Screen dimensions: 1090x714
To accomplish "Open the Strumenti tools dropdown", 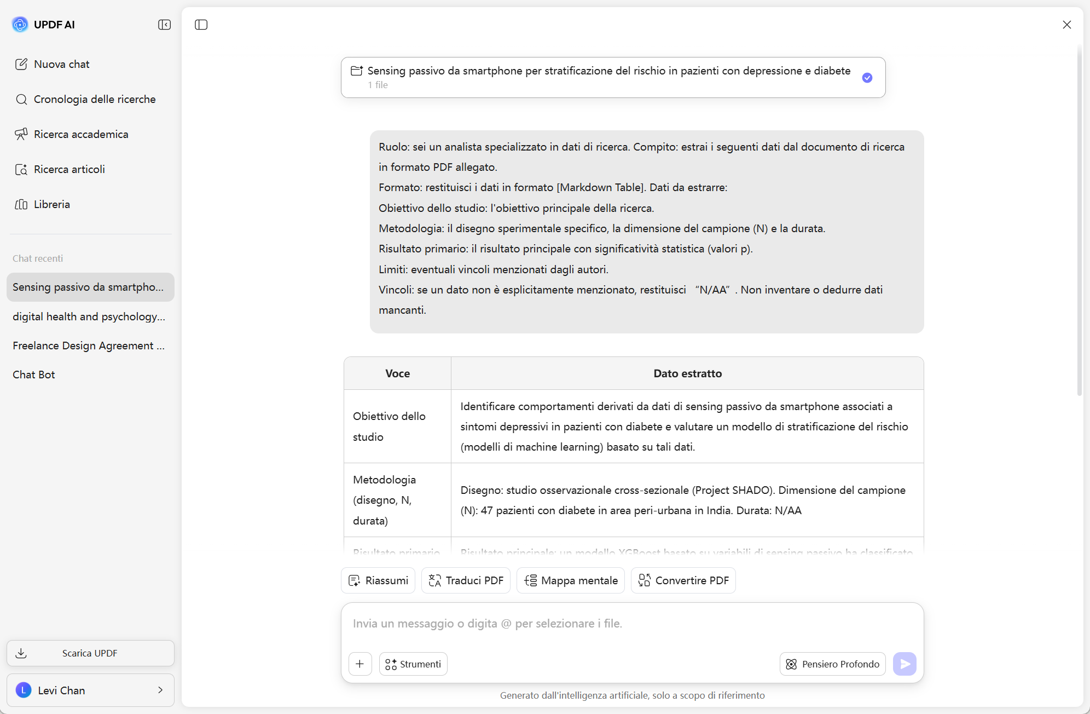I will click(413, 664).
